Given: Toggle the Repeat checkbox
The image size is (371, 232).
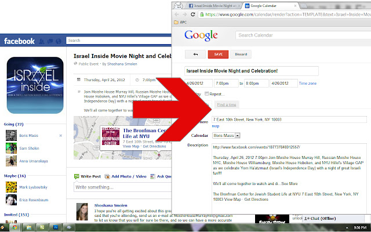Looking at the screenshot, I should [206, 94].
